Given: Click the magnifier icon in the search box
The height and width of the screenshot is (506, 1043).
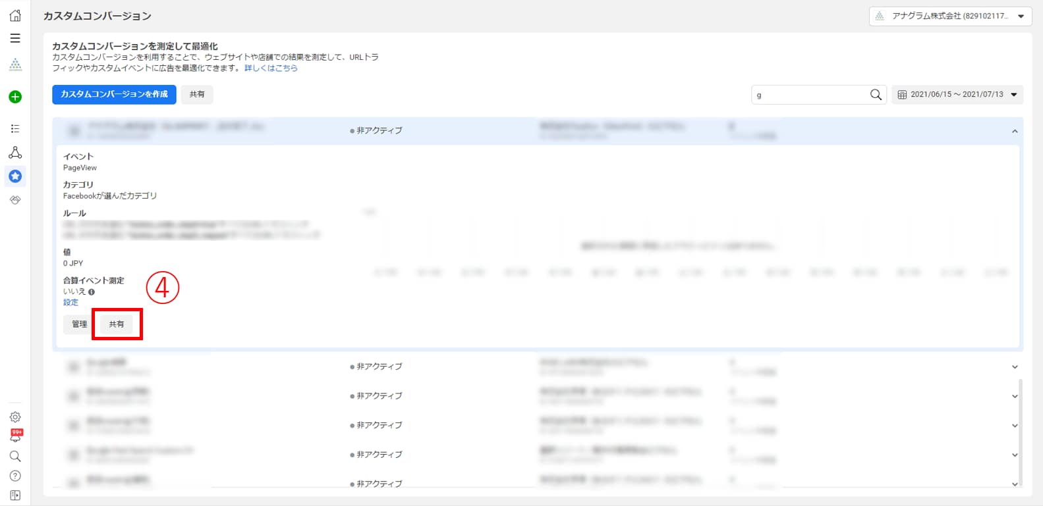Looking at the screenshot, I should tap(876, 95).
